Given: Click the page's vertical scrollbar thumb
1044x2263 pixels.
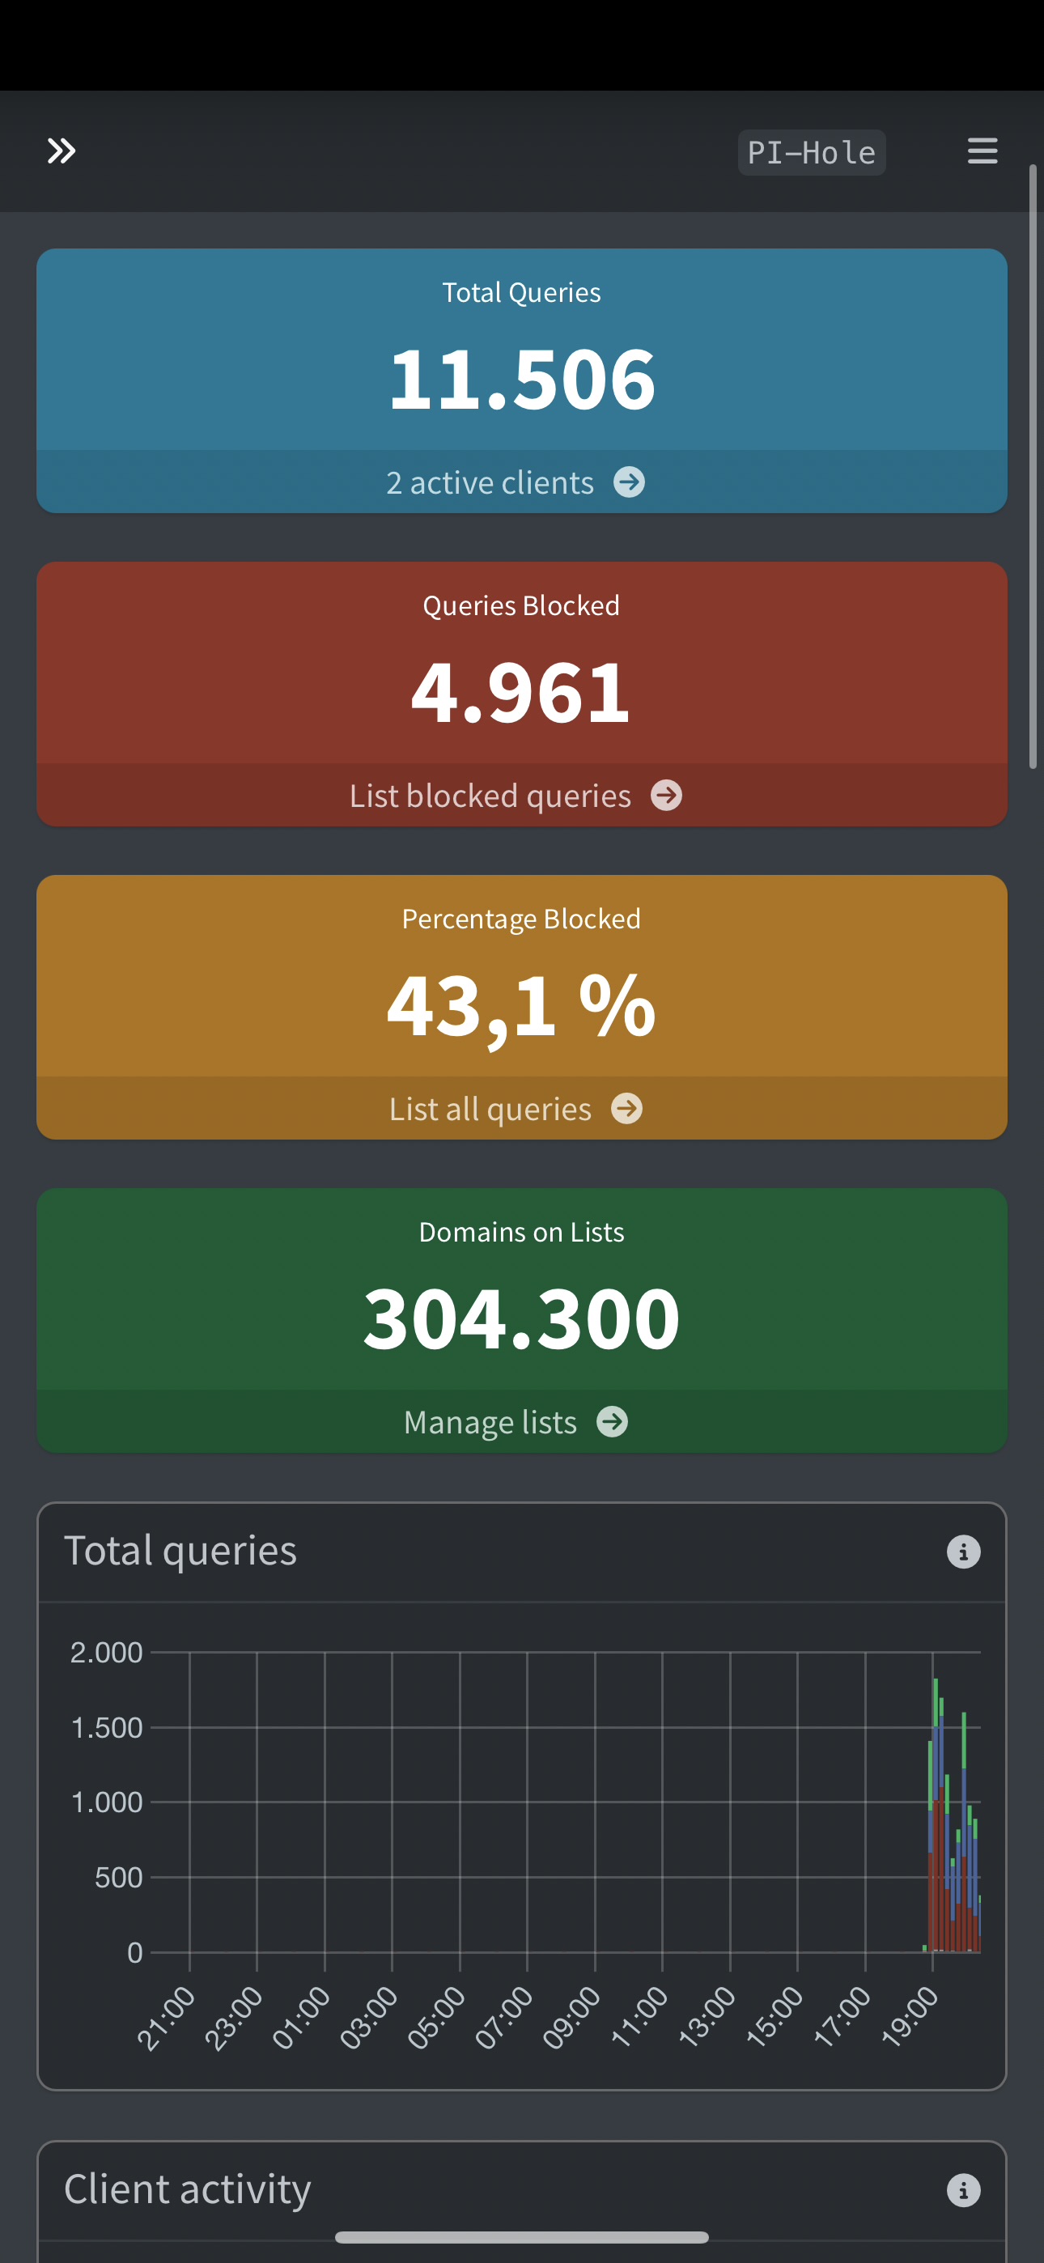Looking at the screenshot, I should (x=1033, y=465).
